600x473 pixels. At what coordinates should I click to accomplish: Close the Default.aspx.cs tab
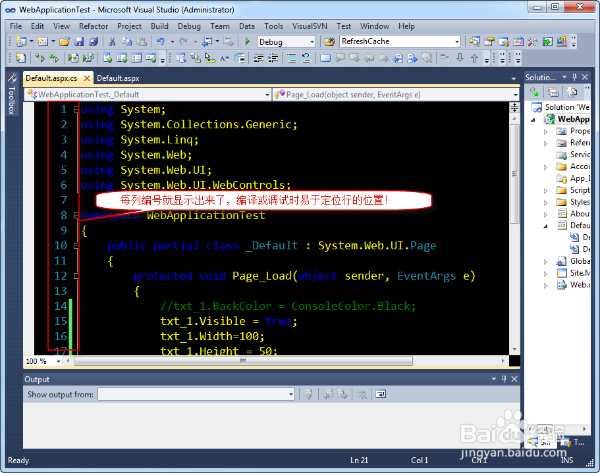(x=87, y=78)
